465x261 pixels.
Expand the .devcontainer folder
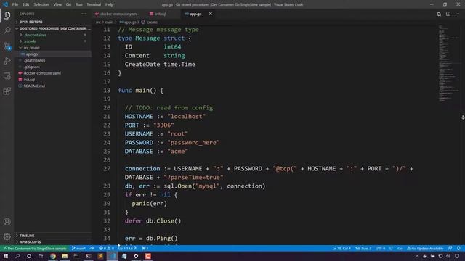[53, 35]
